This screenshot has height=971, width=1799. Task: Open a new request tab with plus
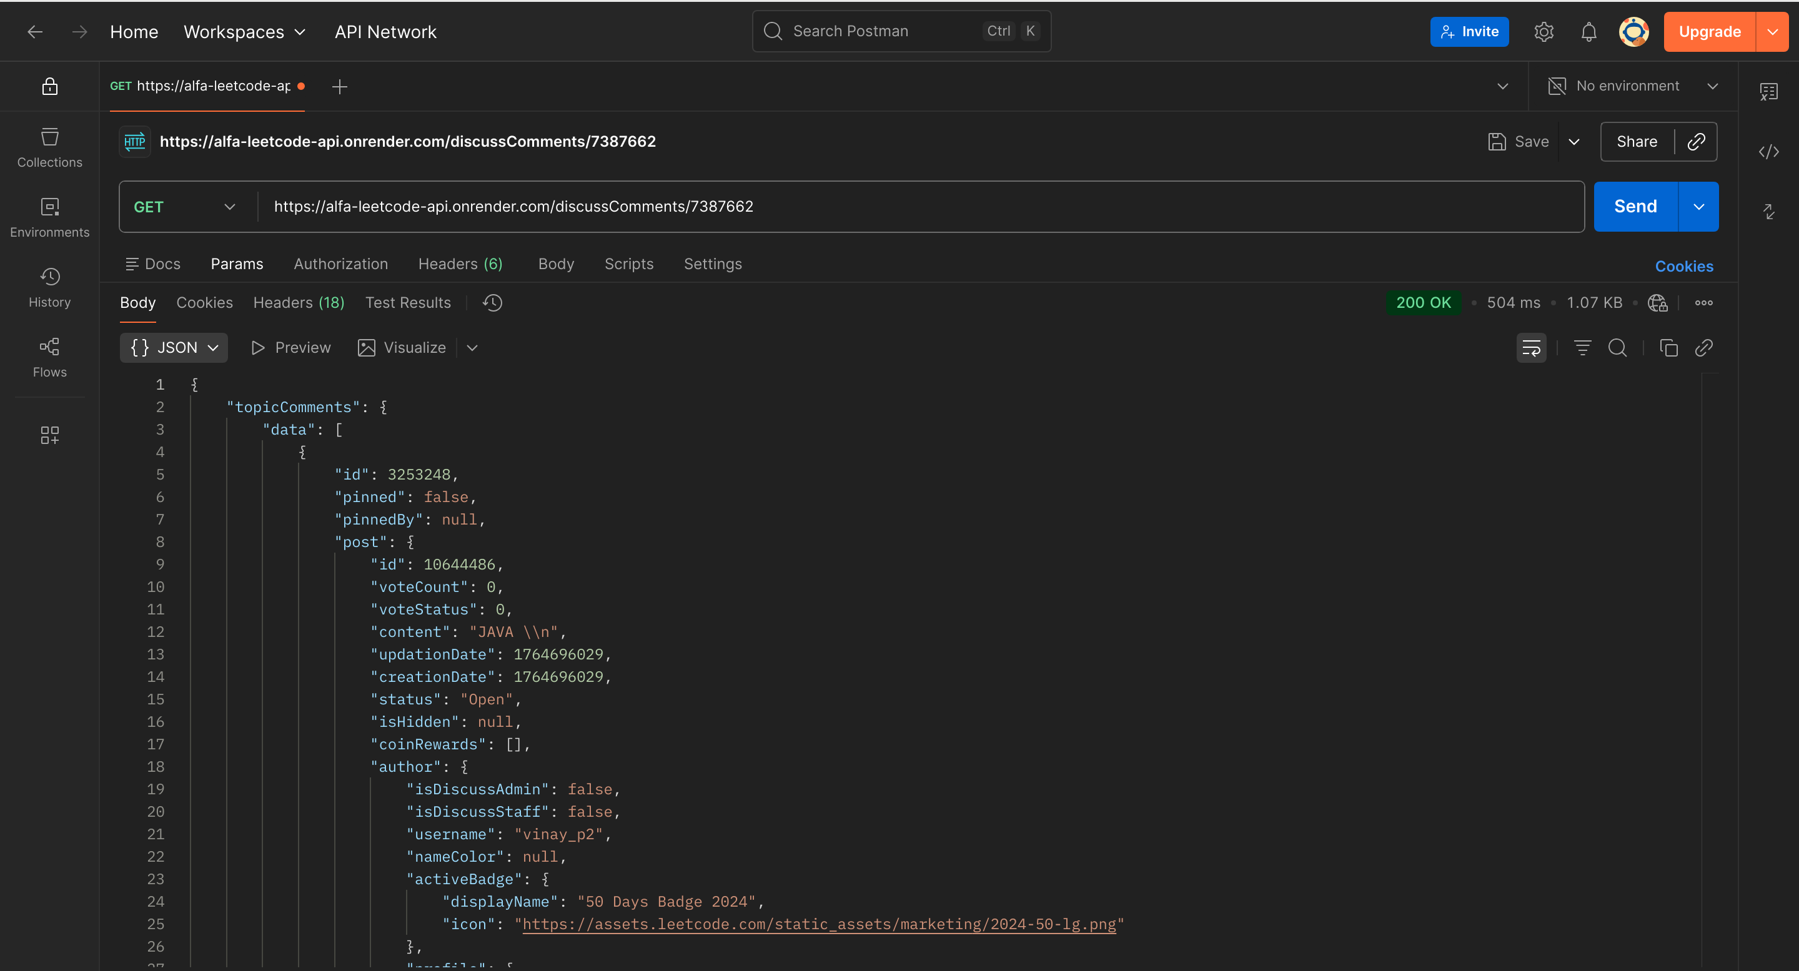(x=339, y=87)
